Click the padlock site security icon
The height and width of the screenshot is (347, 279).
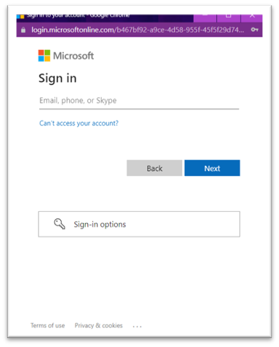(23, 30)
